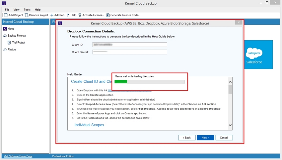The image size is (282, 160).
Task: Select the Trial Project tree label
Action: pos(19,42)
